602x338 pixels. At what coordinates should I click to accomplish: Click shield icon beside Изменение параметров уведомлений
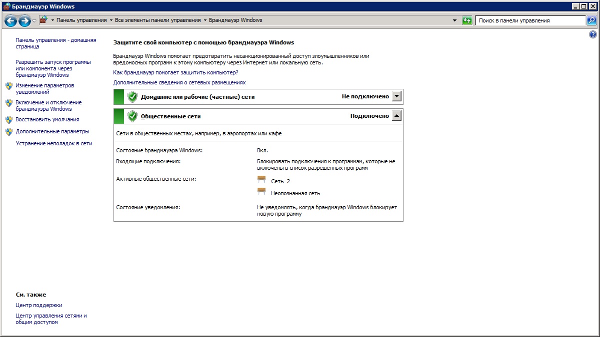point(9,86)
